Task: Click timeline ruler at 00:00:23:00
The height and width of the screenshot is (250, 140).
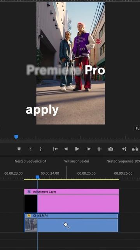Action: click(x=14, y=173)
